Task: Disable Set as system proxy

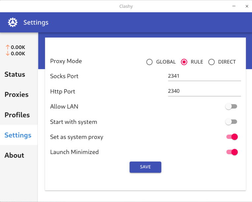Action: [x=232, y=137]
